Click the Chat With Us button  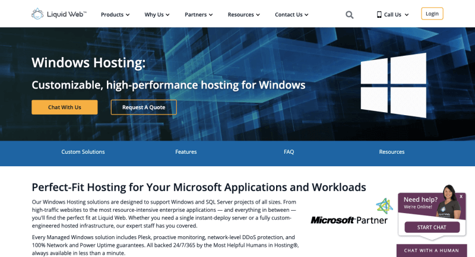[65, 107]
